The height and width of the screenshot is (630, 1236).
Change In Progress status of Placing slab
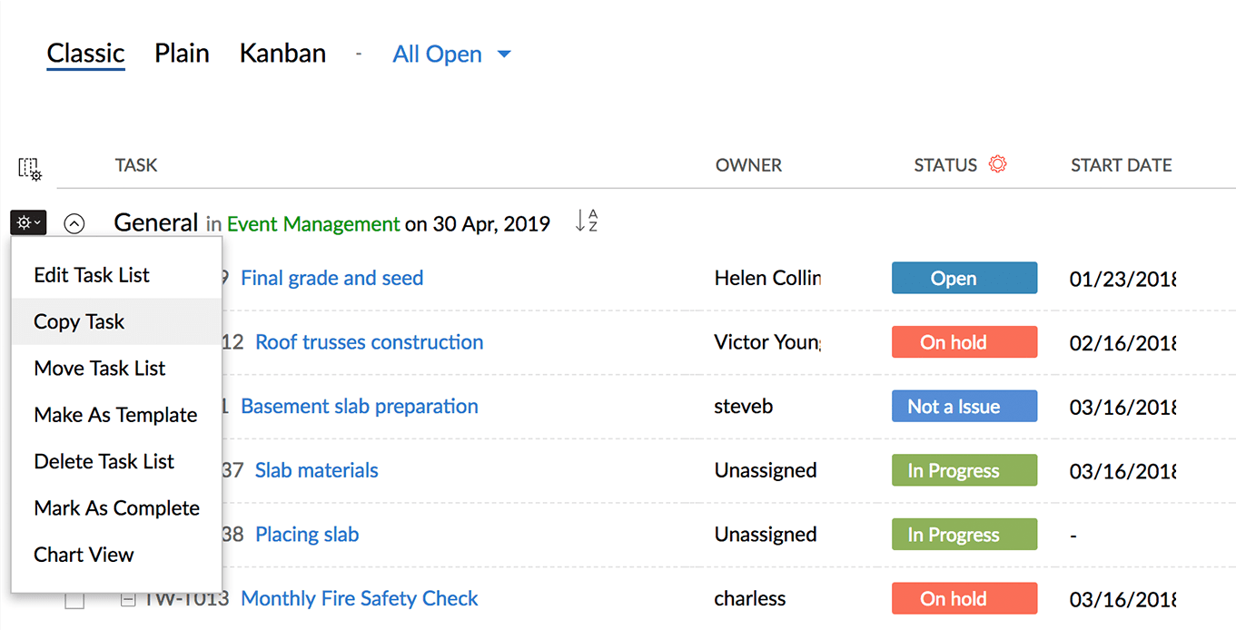(964, 534)
